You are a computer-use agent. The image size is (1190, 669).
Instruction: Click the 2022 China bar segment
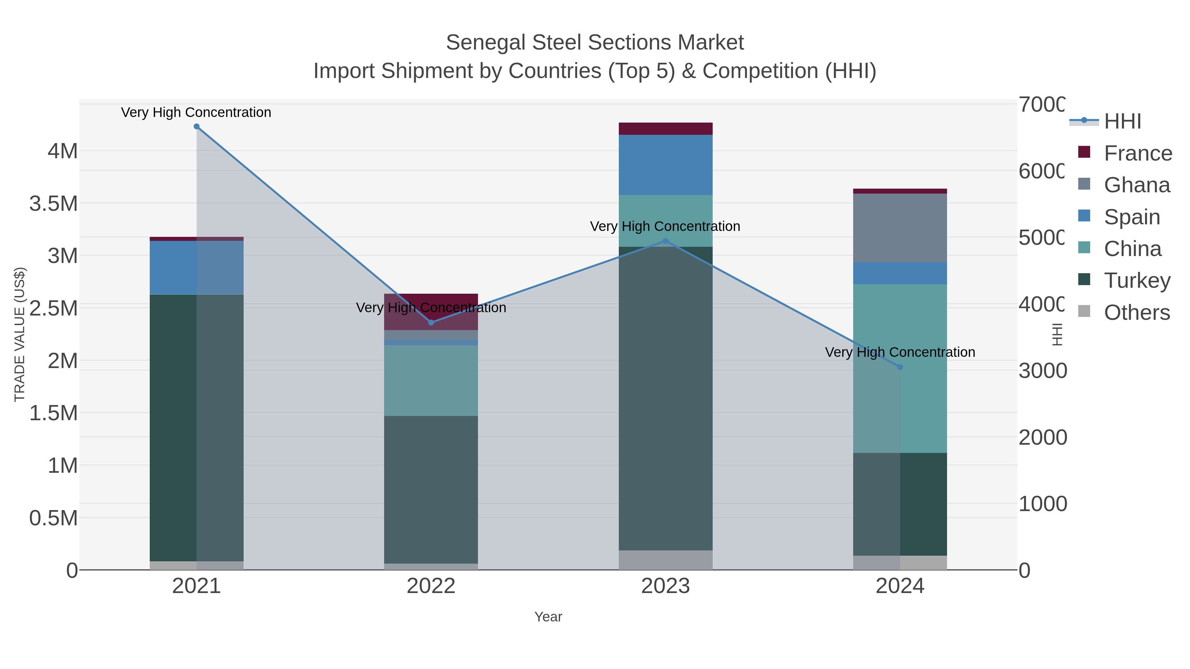click(x=431, y=381)
